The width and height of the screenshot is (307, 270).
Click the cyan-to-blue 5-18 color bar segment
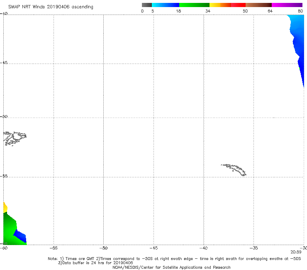click(x=166, y=5)
